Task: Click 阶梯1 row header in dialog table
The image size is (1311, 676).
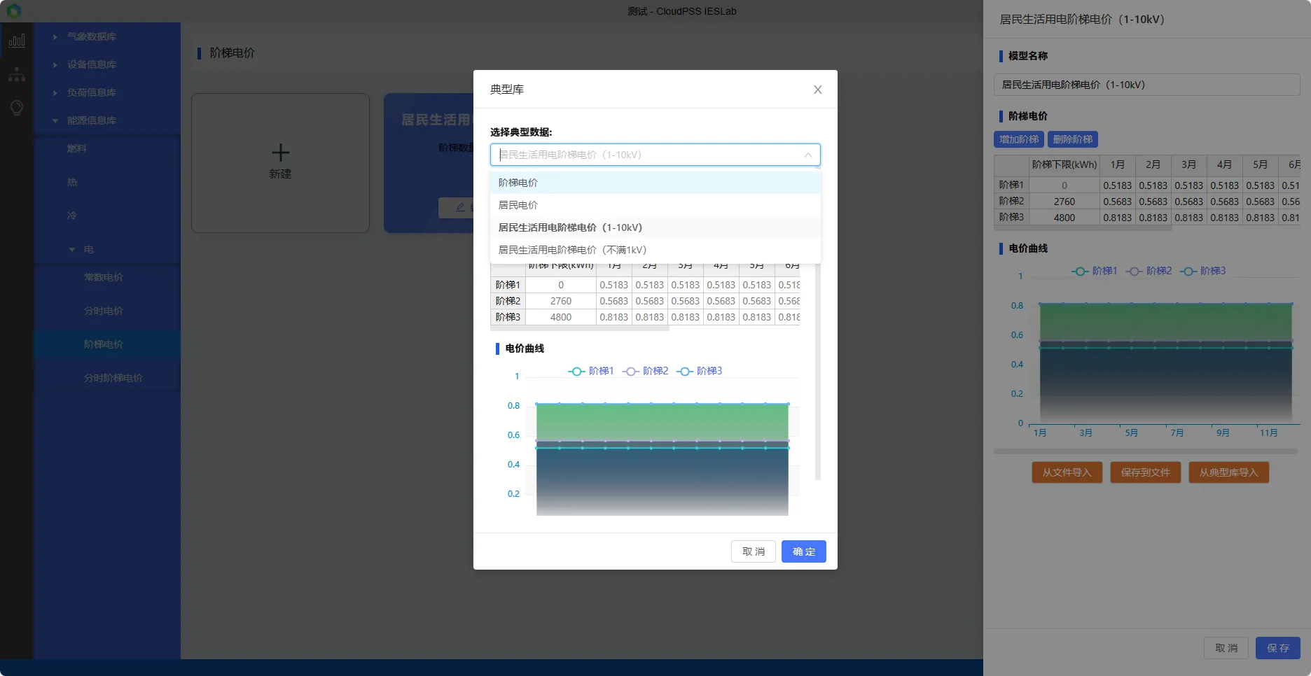Action: (508, 285)
